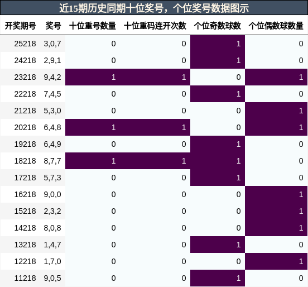The height and width of the screenshot is (287, 308).
Task: Select period number 14218
Action: coord(25,228)
